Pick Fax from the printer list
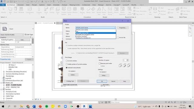194x109 pixels. (x=96, y=31)
